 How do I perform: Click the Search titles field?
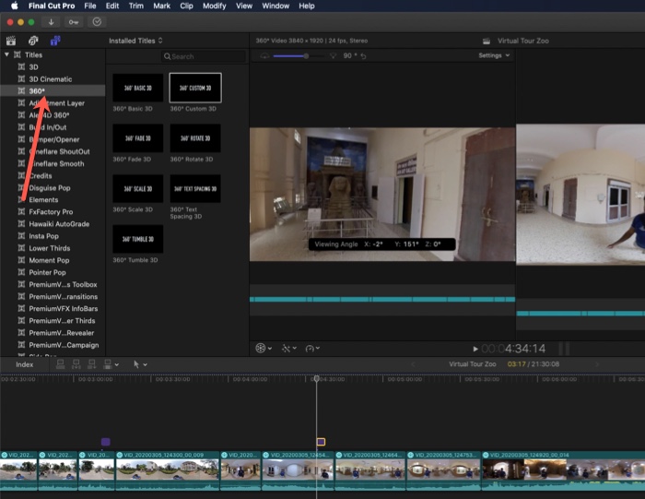pos(204,56)
